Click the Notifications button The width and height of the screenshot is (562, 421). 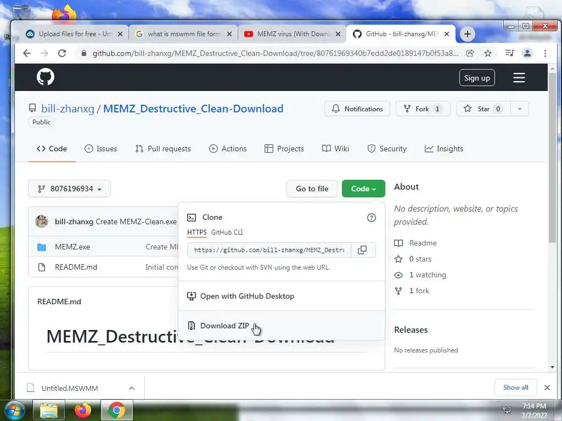pyautogui.click(x=357, y=109)
